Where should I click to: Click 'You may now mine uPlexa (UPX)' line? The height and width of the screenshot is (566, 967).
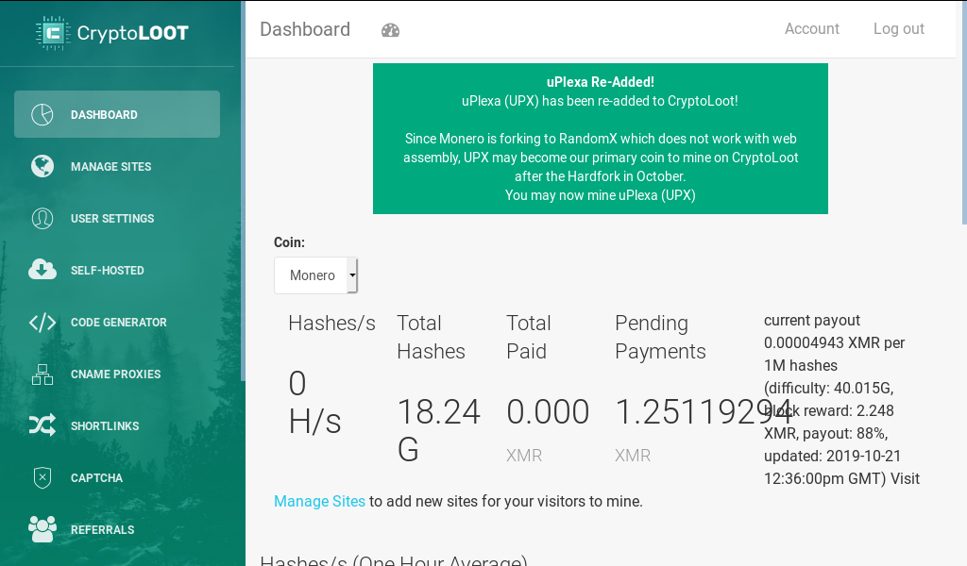coord(600,195)
